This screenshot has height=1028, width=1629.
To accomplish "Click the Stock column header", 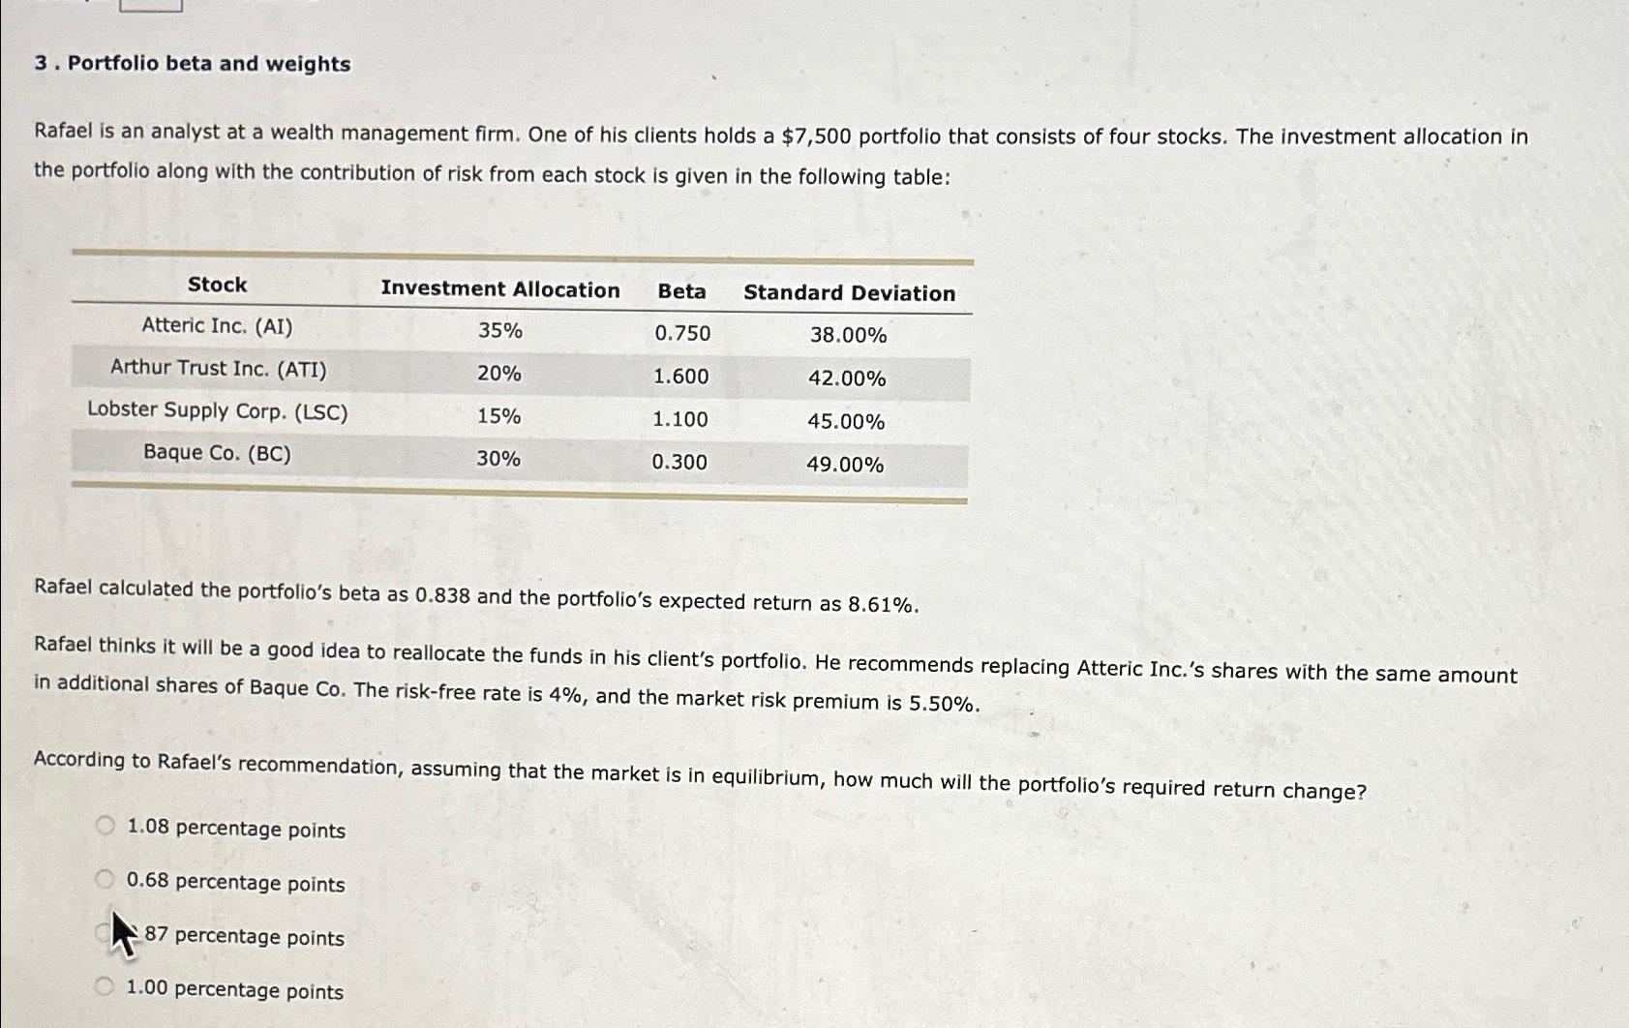I will (x=217, y=284).
